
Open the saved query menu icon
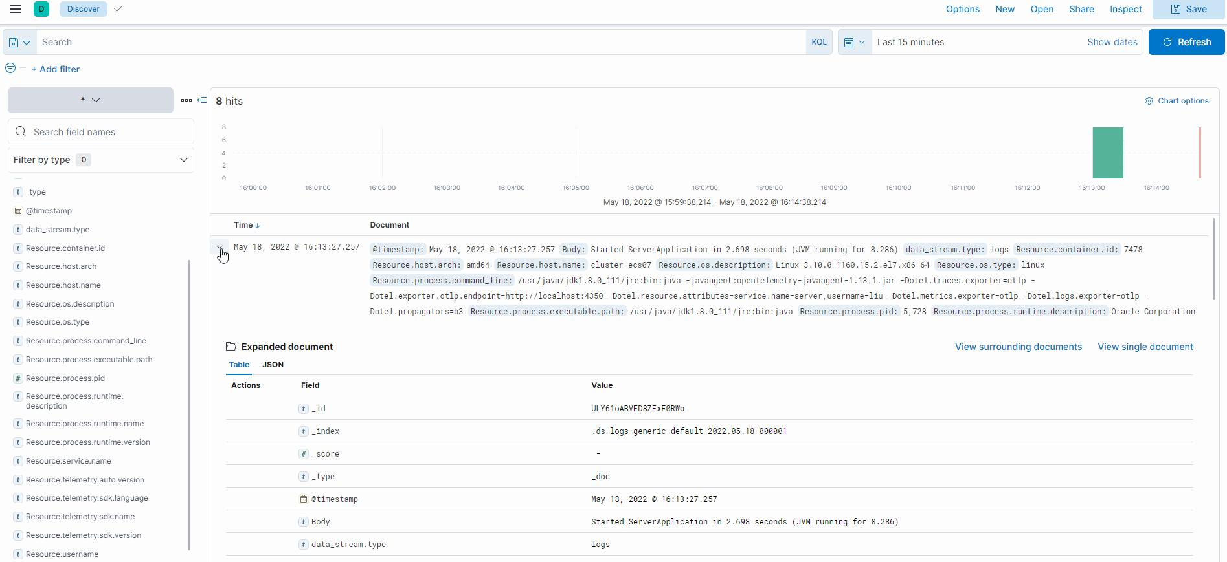tap(19, 42)
